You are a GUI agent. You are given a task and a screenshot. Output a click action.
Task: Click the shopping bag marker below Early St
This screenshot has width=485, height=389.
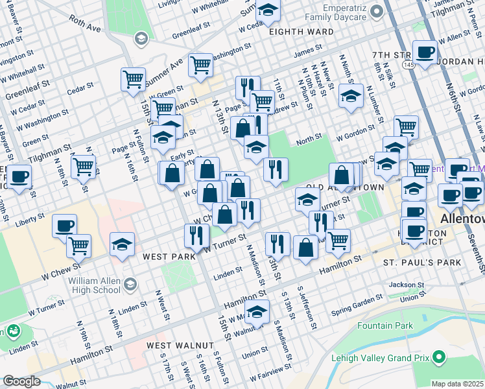tap(172, 173)
